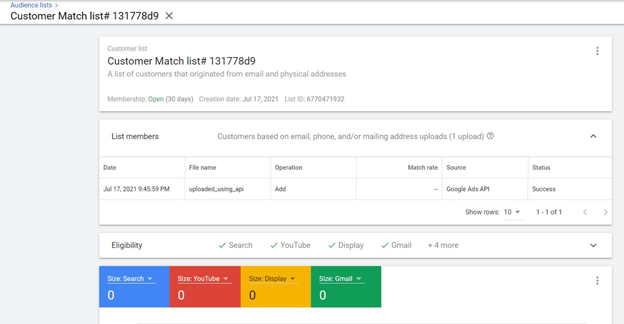Expand the Eligibility section

point(593,245)
